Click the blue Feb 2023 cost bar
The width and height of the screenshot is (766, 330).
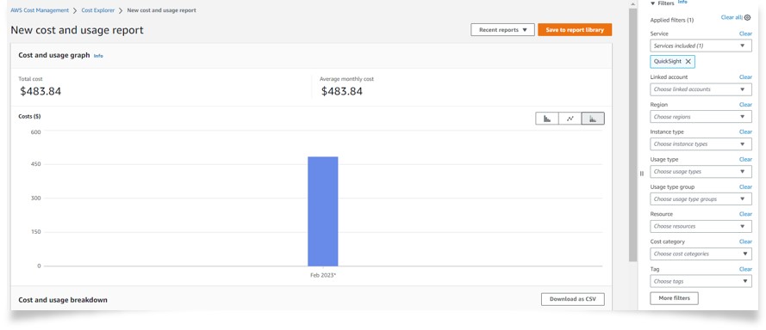pos(322,211)
